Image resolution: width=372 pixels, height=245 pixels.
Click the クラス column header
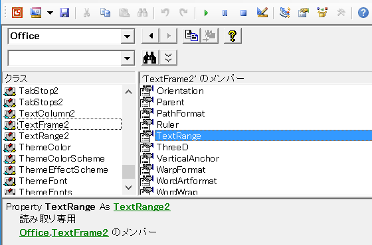pos(69,79)
